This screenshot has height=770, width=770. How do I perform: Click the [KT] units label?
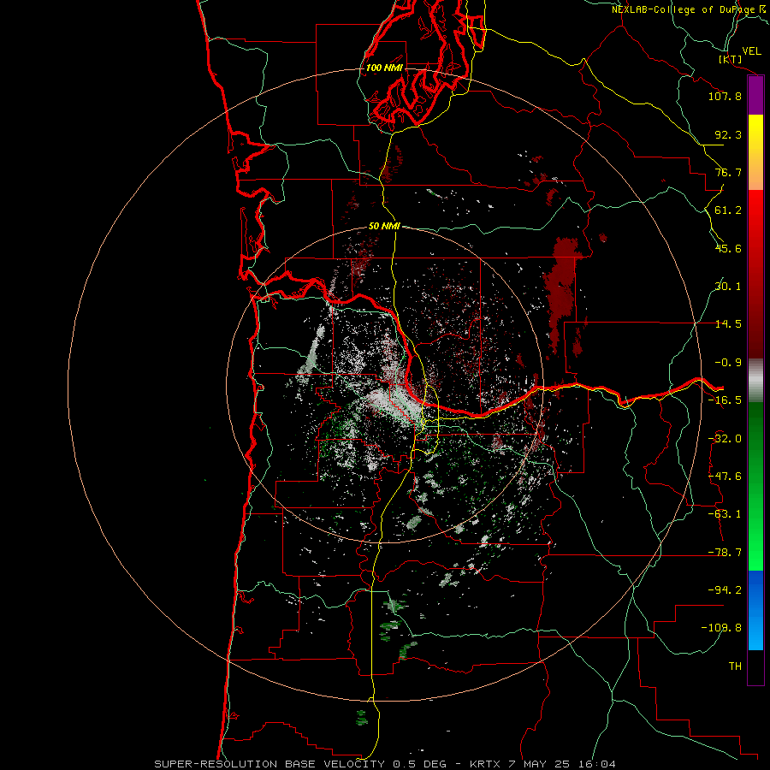[x=731, y=59]
